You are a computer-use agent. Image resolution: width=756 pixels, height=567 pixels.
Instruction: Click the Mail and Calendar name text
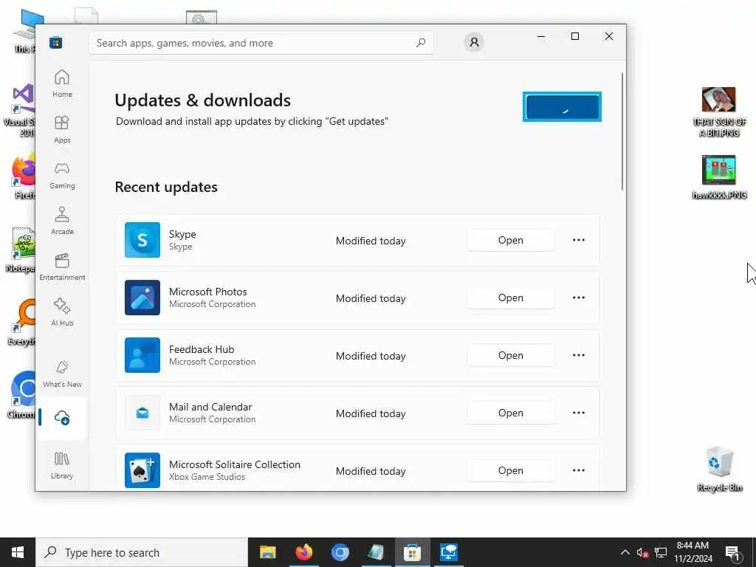(210, 407)
